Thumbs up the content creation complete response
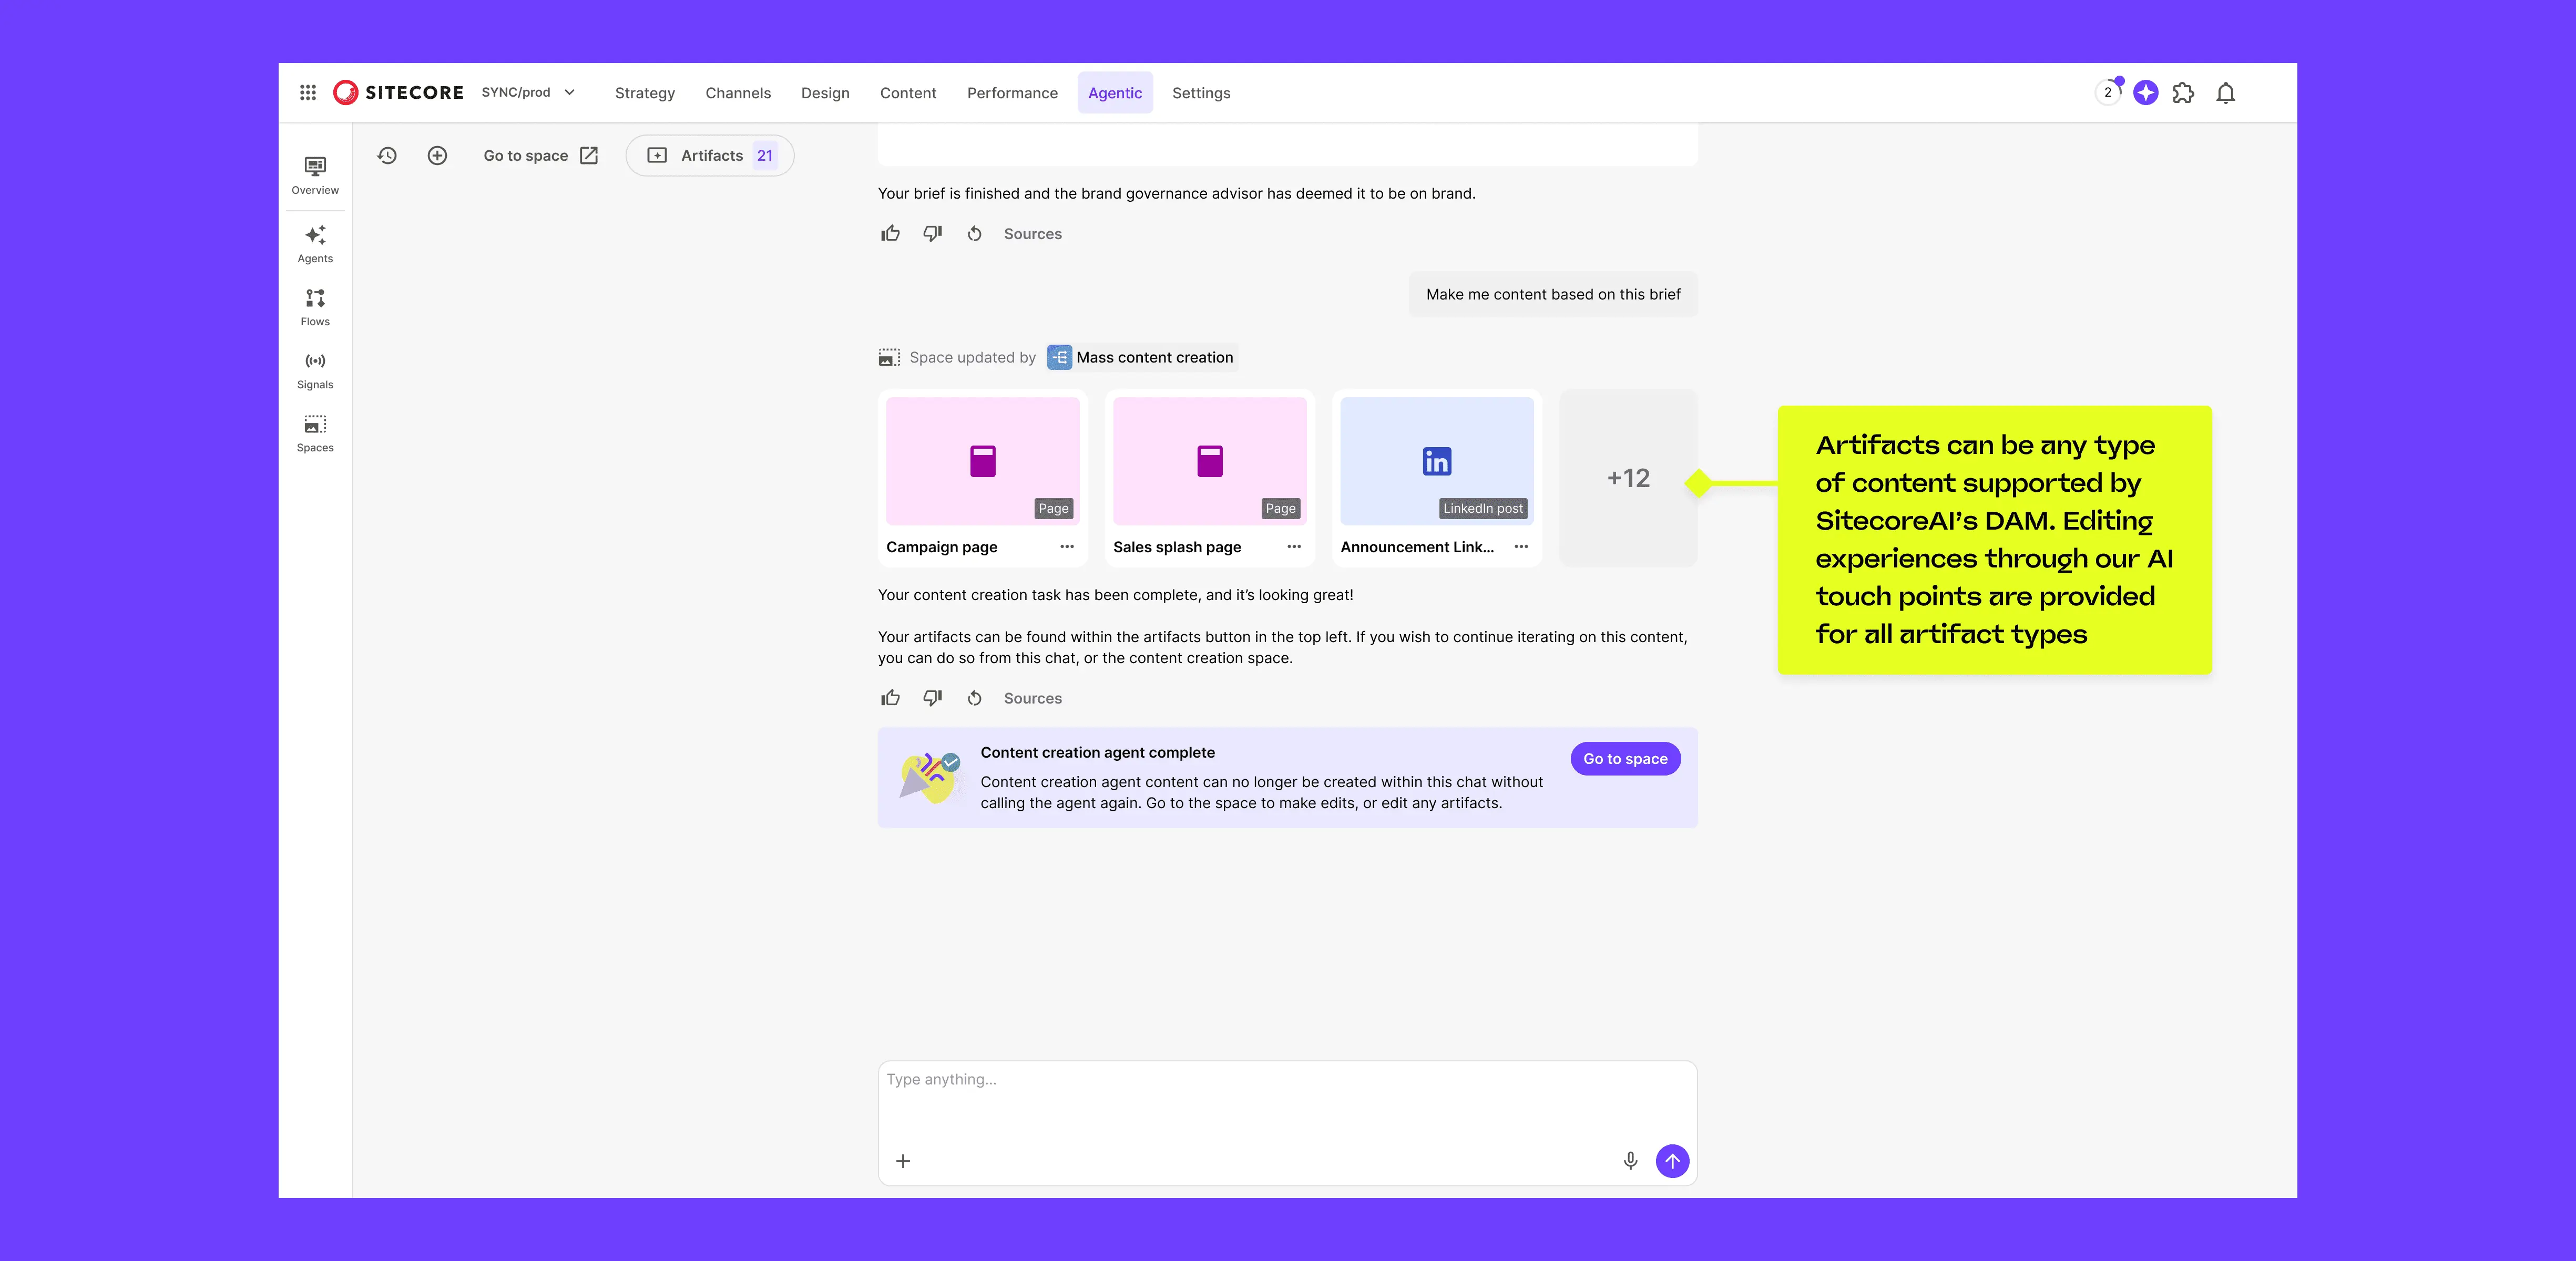 click(890, 698)
